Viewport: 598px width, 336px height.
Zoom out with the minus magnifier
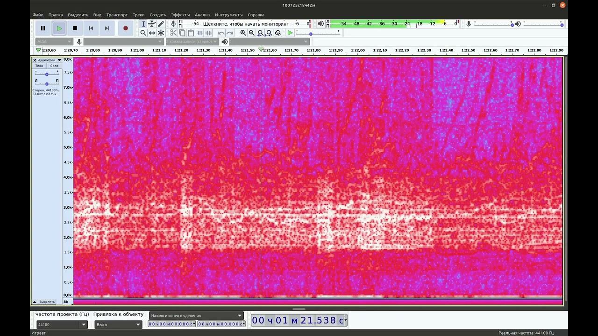pos(252,33)
